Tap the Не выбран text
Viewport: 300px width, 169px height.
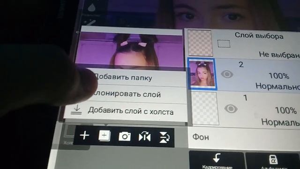279,55
